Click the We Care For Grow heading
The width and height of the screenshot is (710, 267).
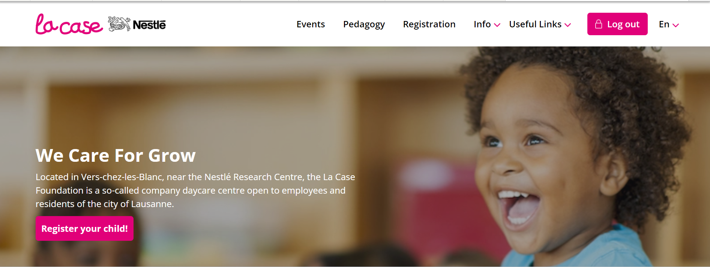point(116,155)
